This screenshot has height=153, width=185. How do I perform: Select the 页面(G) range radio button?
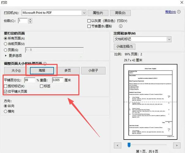6,50
